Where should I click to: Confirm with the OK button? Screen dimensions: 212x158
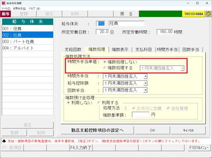click(152, 130)
